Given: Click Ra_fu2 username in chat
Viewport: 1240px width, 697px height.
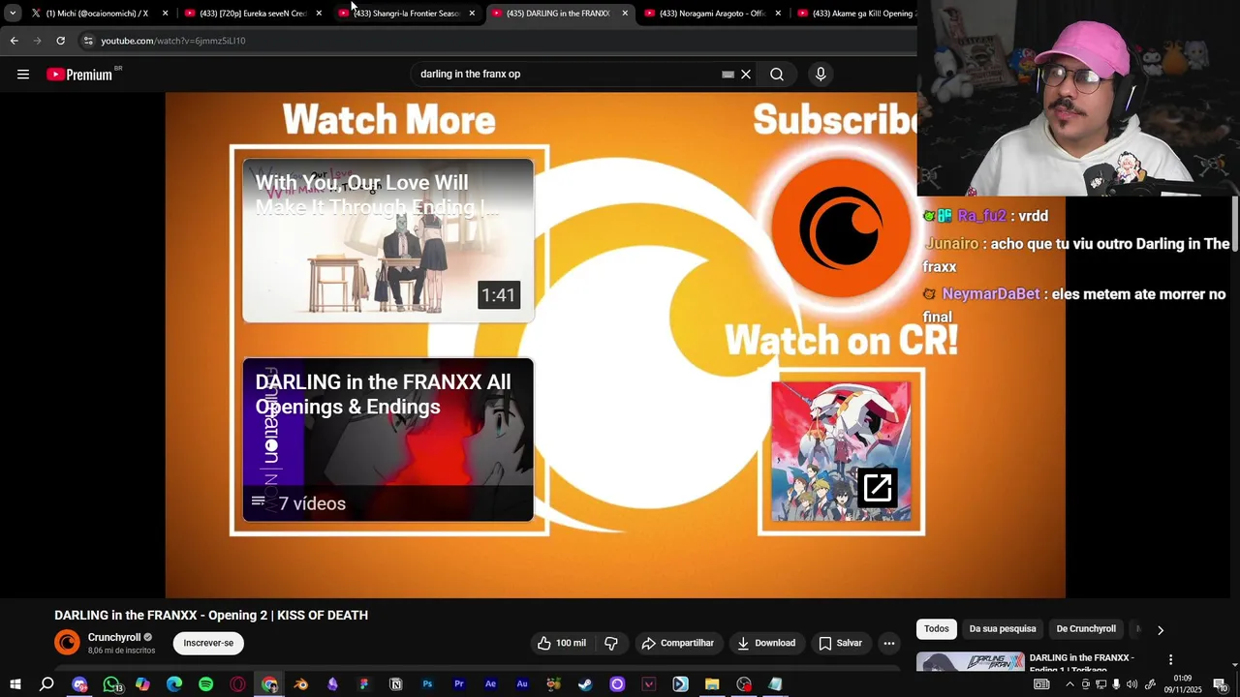Looking at the screenshot, I should coord(981,216).
